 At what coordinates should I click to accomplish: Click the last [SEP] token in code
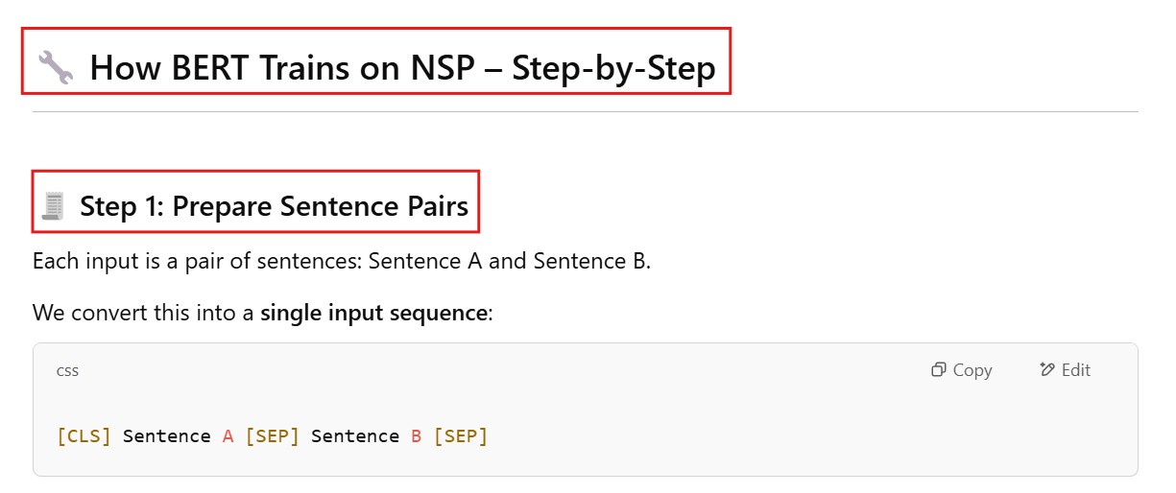tap(461, 436)
